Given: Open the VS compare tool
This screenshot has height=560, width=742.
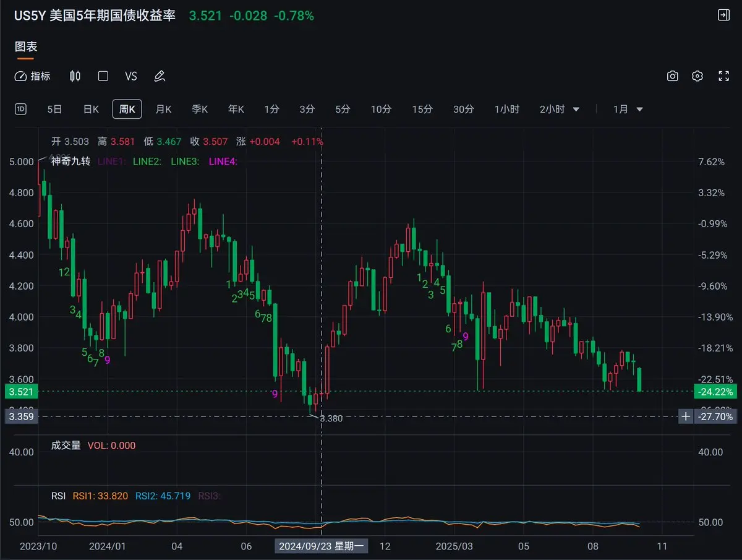Looking at the screenshot, I should tap(130, 76).
